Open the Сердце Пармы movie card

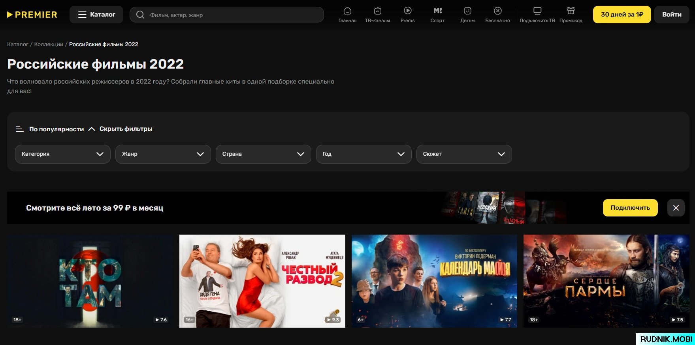tap(606, 281)
